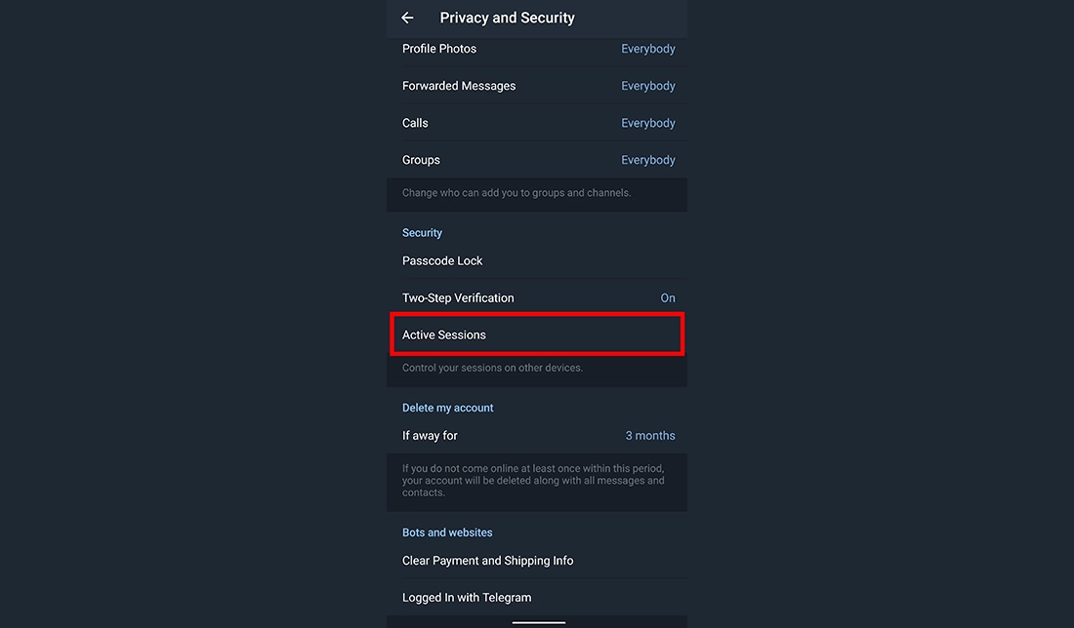Change Calls Everybody value
The height and width of the screenshot is (628, 1074).
(647, 123)
